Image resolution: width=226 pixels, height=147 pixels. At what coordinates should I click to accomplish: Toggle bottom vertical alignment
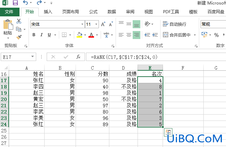[137, 24]
